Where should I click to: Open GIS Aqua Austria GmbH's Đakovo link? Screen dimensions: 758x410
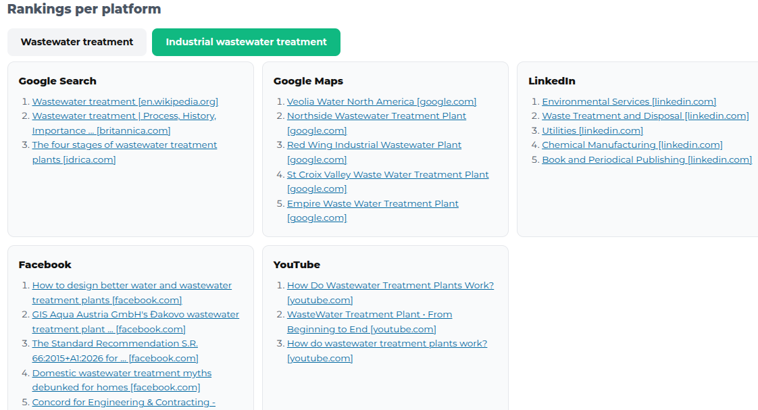[x=135, y=322]
